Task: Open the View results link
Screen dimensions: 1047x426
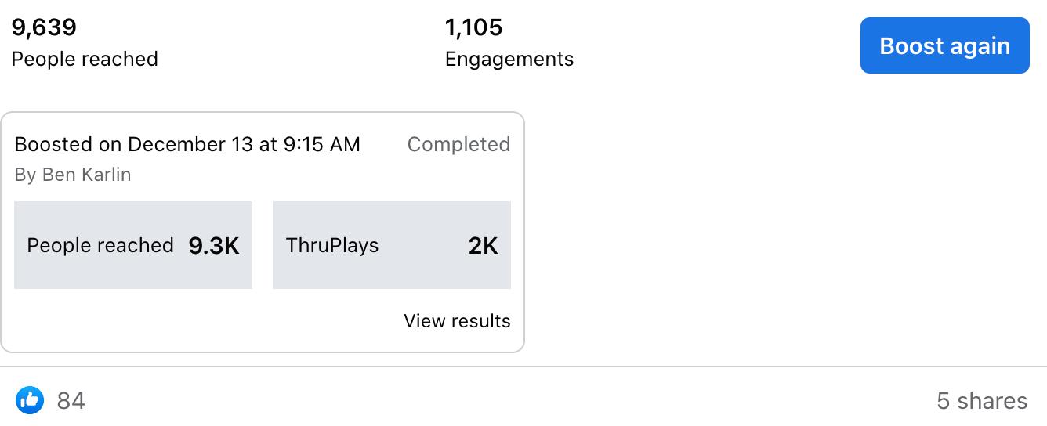Action: point(457,321)
